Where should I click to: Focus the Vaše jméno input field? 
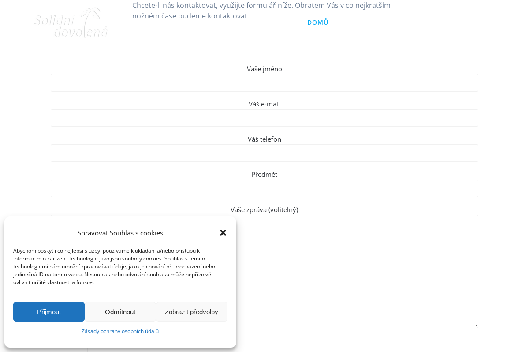click(x=264, y=83)
